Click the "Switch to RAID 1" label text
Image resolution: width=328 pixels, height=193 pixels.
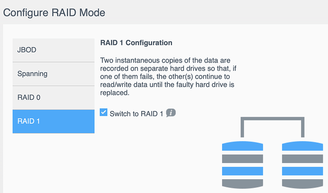136,114
